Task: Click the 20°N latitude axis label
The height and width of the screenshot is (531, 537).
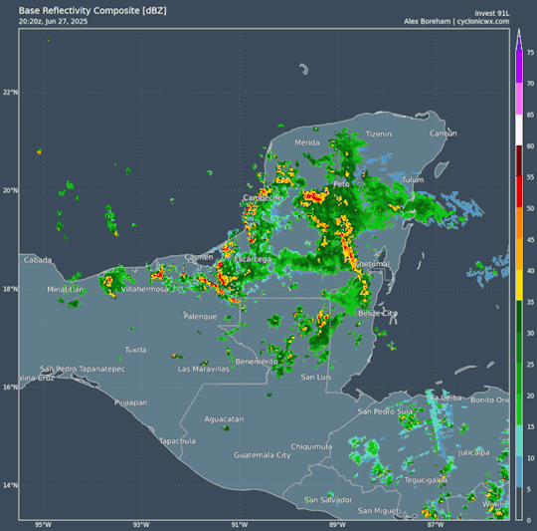Action: (x=10, y=190)
